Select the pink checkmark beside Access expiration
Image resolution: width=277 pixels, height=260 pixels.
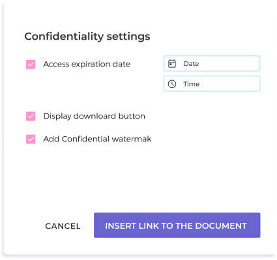[31, 65]
